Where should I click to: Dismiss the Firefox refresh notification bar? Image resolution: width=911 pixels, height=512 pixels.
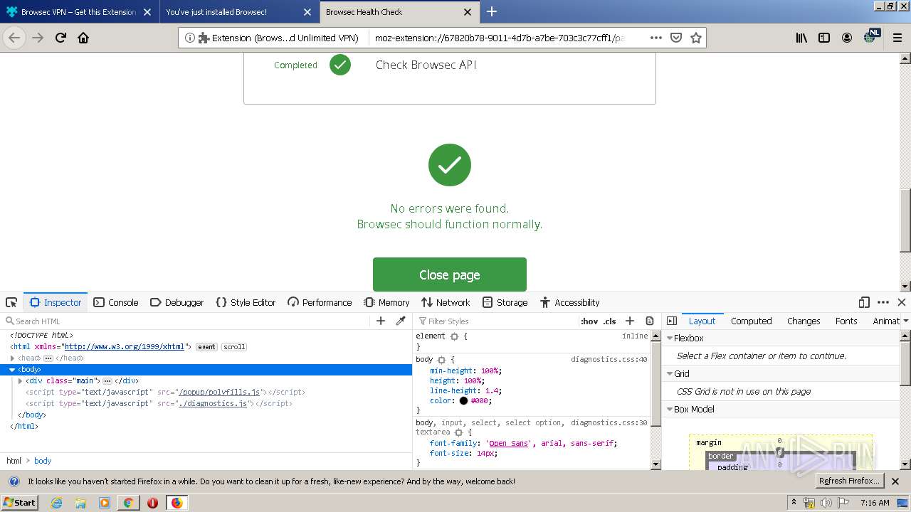[895, 481]
